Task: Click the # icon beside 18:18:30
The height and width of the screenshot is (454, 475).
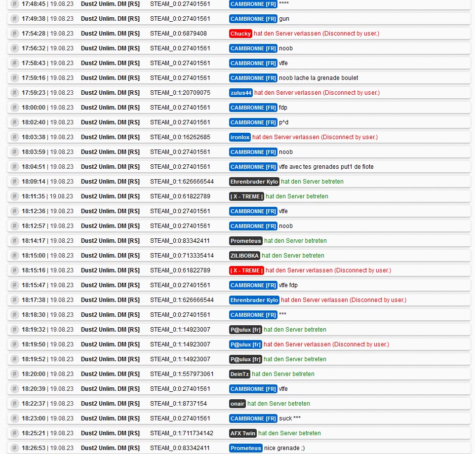Action: (x=14, y=315)
